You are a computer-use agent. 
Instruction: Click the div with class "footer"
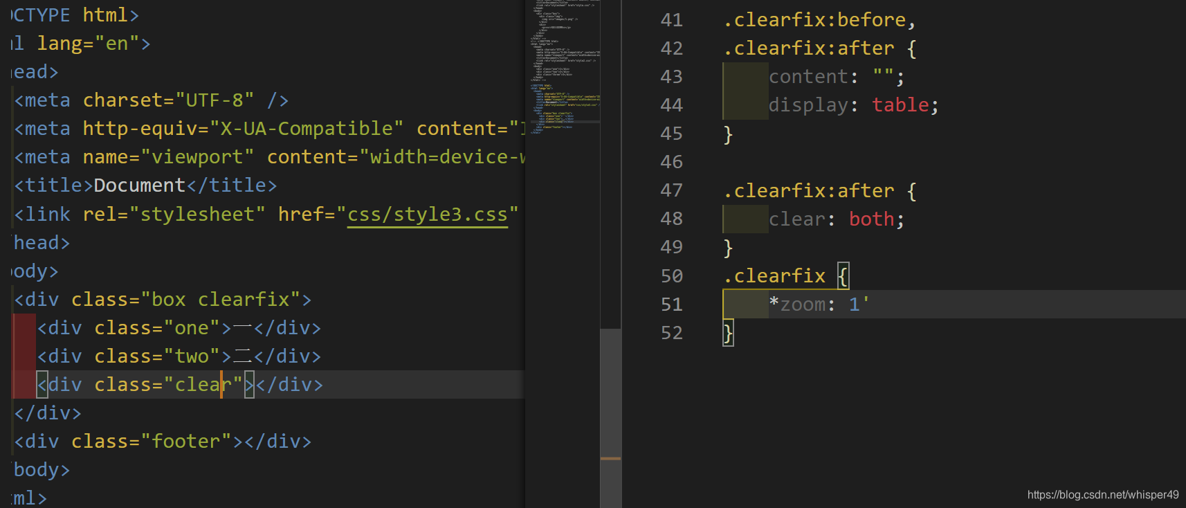tap(163, 442)
